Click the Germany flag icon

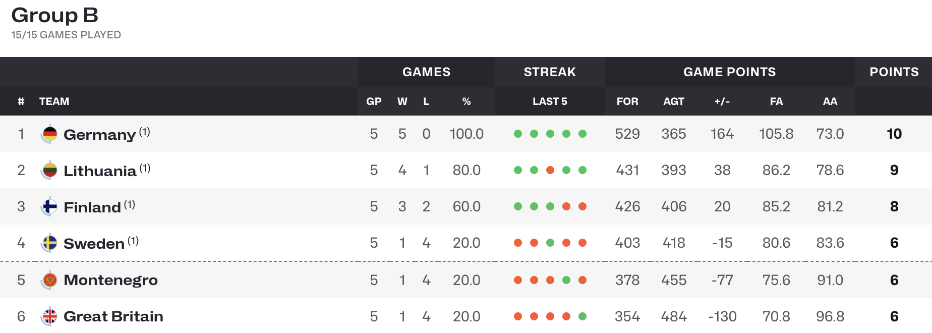49,134
